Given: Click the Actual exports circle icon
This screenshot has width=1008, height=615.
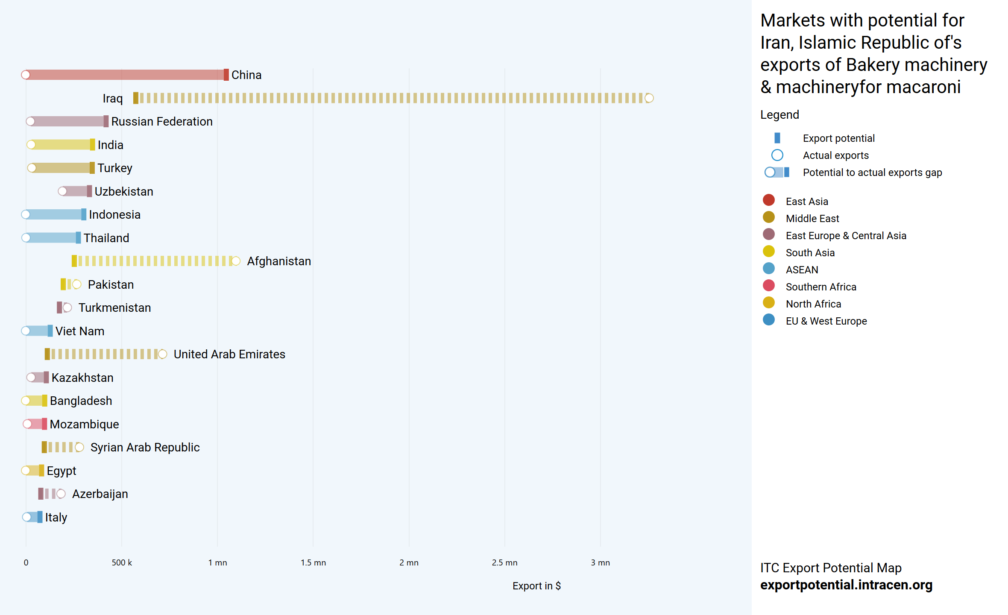Looking at the screenshot, I should click(777, 155).
